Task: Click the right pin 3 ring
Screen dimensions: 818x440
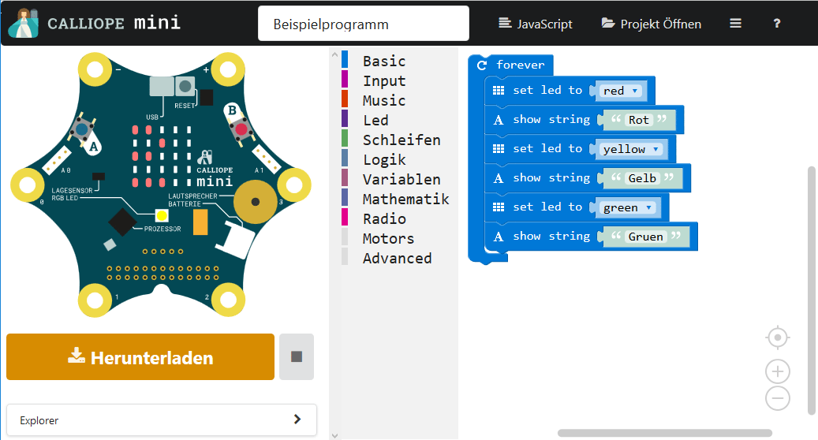Action: 293,185
